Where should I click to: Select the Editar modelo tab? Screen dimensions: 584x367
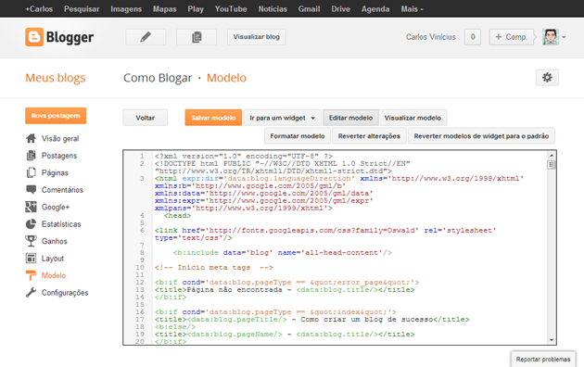click(x=350, y=118)
